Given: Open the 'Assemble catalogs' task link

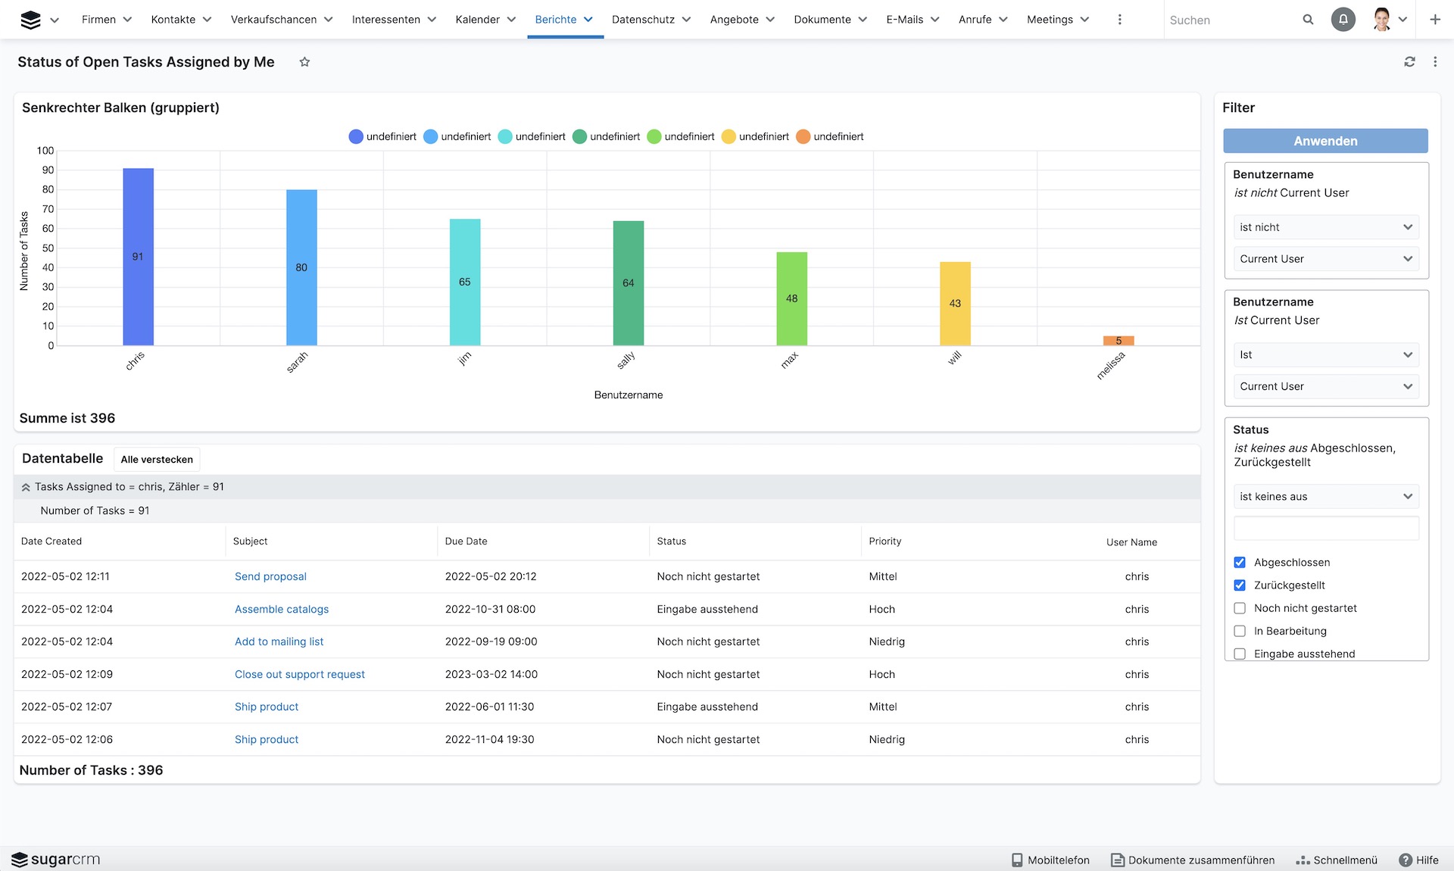Looking at the screenshot, I should pos(282,609).
